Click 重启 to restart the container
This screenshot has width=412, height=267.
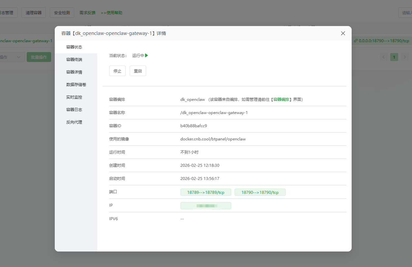(x=138, y=71)
